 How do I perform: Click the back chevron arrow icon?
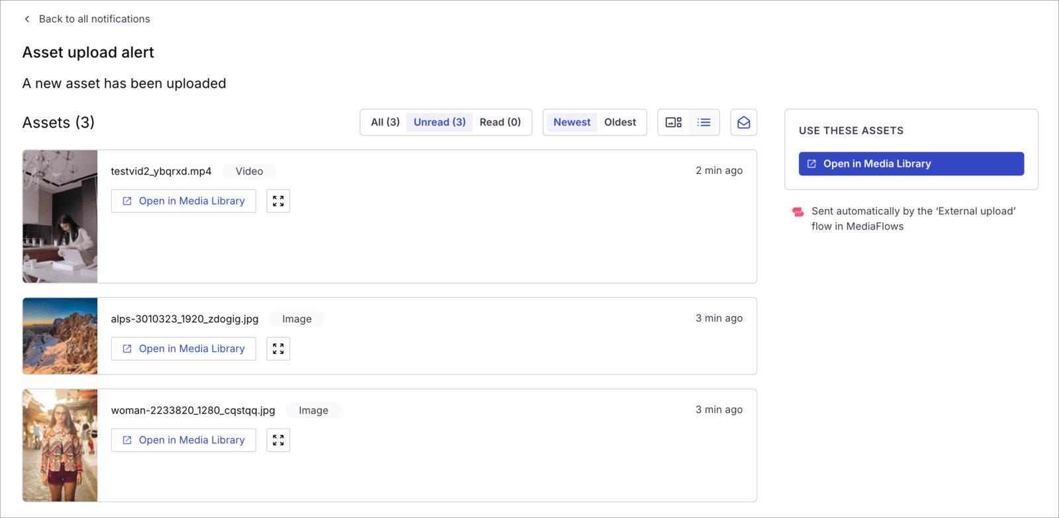(x=27, y=19)
